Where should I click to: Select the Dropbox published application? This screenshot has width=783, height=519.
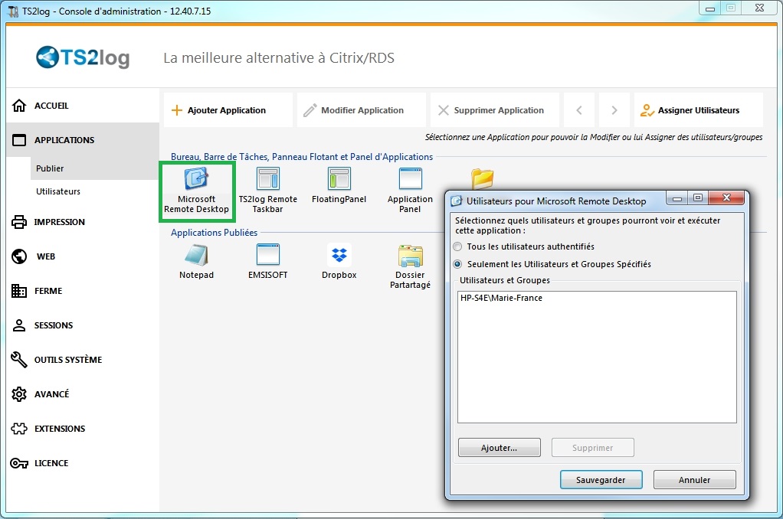(x=339, y=262)
